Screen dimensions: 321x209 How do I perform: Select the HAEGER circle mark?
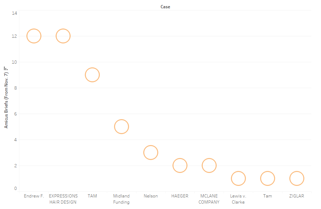click(x=180, y=165)
